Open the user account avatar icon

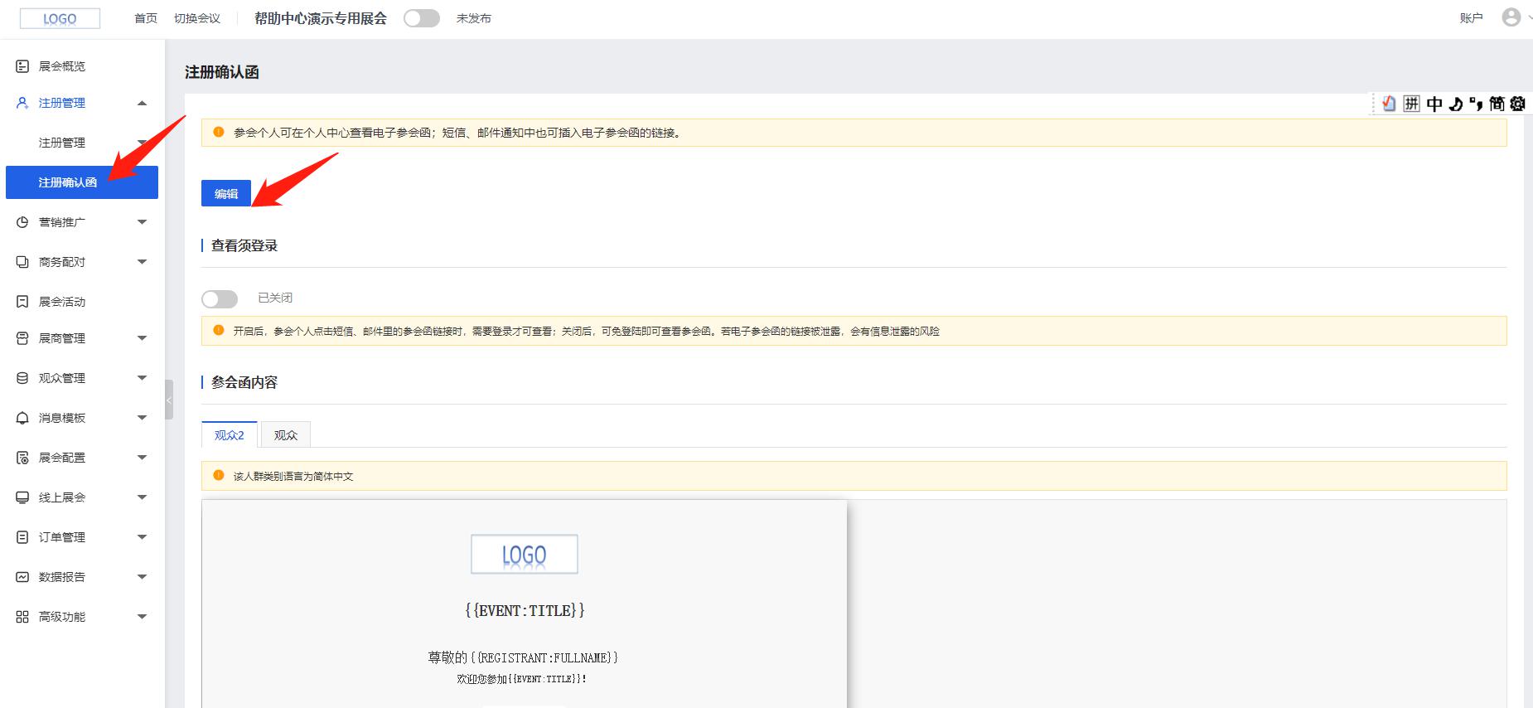click(1511, 17)
